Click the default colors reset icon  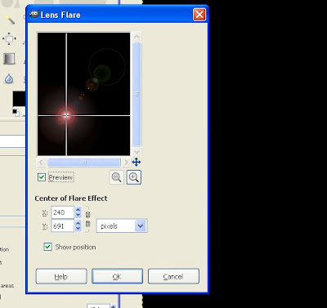pyautogui.click(x=16, y=112)
